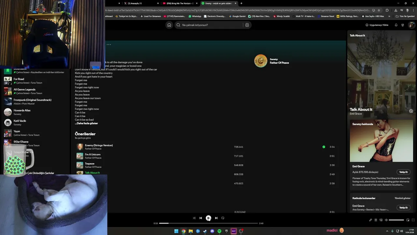Open Chrome extensions puzzle icon
The width and height of the screenshot is (417, 235).
(x=387, y=10)
